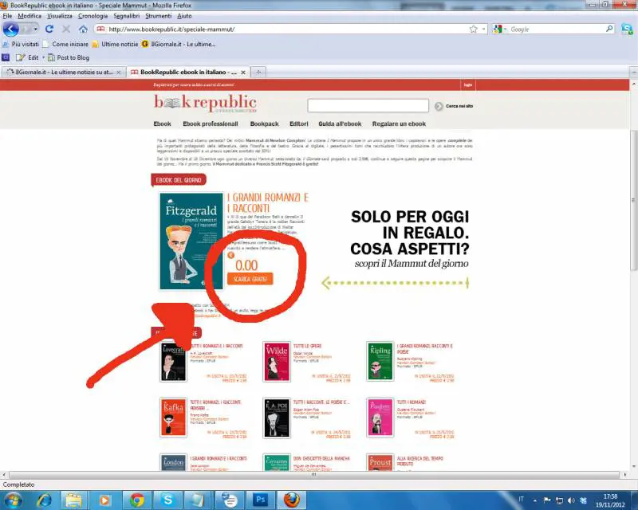This screenshot has width=638, height=510.
Task: Open the IlGiornale.it bookmark
Action: (x=179, y=44)
